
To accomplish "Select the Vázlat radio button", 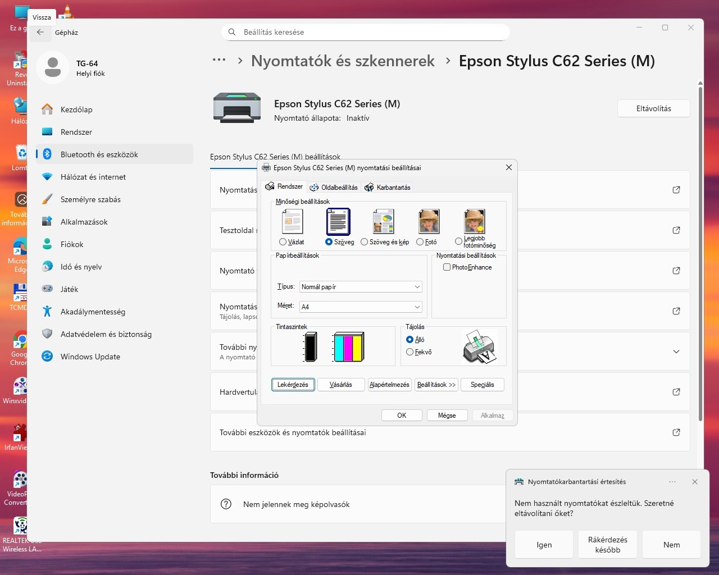I will (x=283, y=242).
